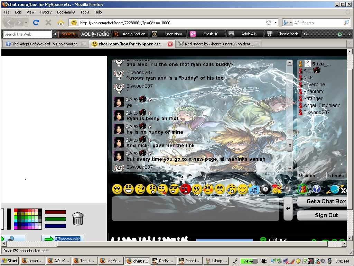Insert the red angry face emoticon
This screenshot has height=266, width=354.
click(x=185, y=189)
